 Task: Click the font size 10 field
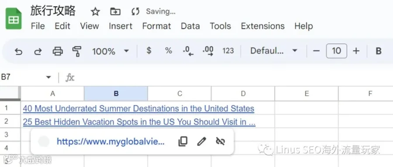pos(337,51)
